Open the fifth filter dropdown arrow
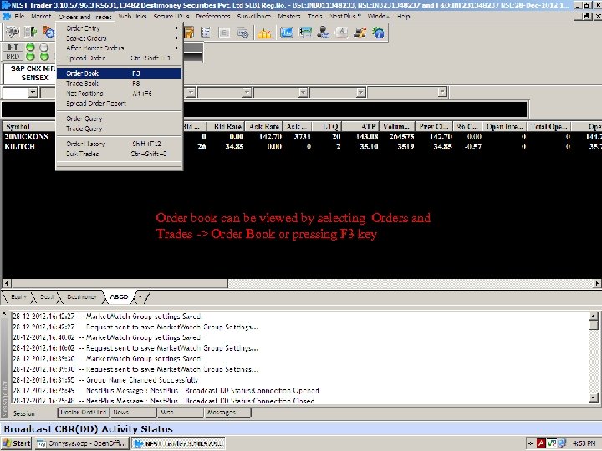602x451 pixels. click(360, 93)
